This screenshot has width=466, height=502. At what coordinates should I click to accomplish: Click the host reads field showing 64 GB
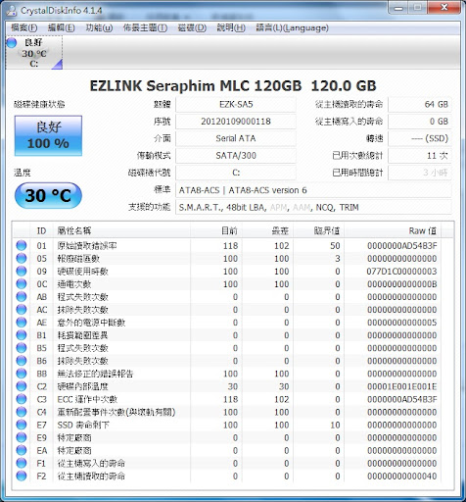click(x=420, y=105)
